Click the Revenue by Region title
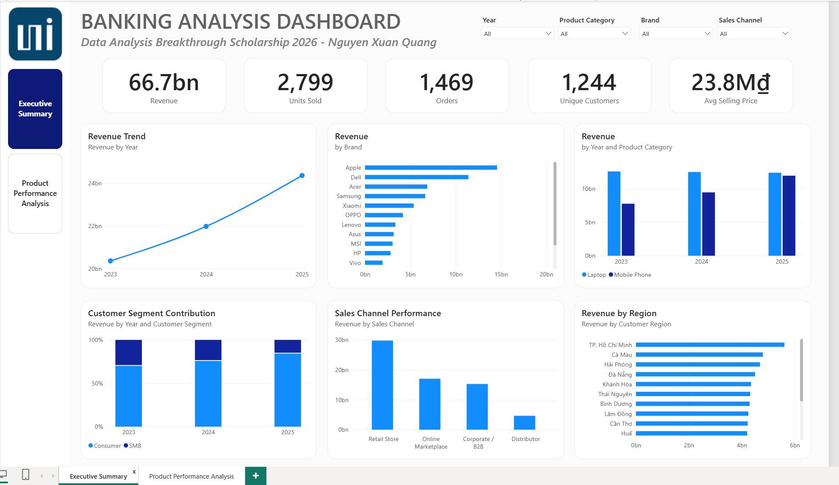Image resolution: width=839 pixels, height=485 pixels. pos(619,313)
